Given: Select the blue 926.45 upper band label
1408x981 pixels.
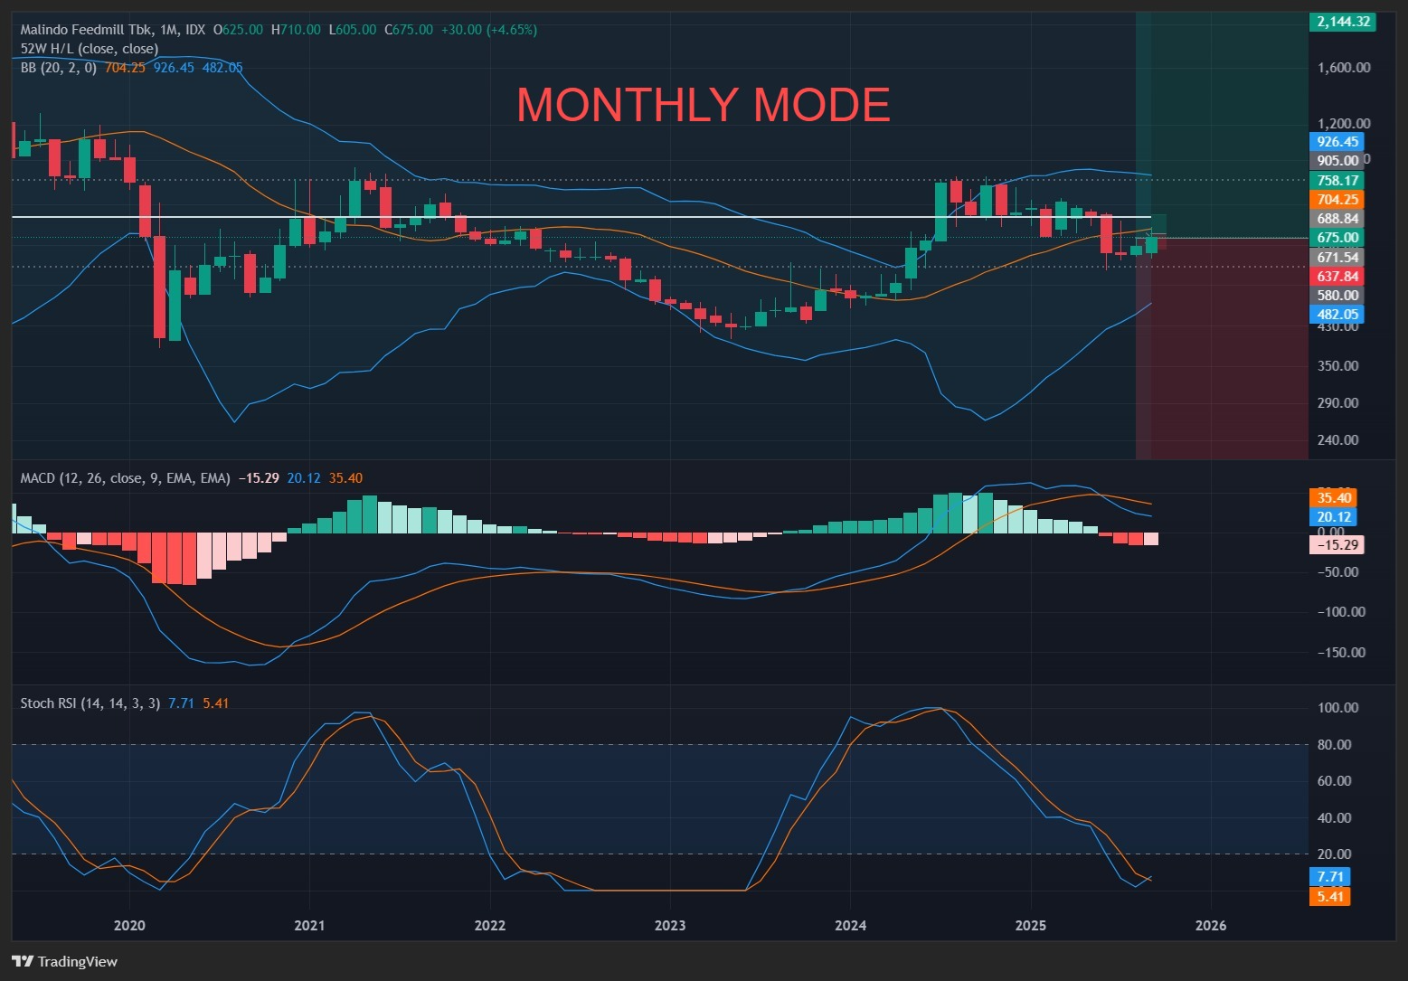Looking at the screenshot, I should (x=1337, y=142).
